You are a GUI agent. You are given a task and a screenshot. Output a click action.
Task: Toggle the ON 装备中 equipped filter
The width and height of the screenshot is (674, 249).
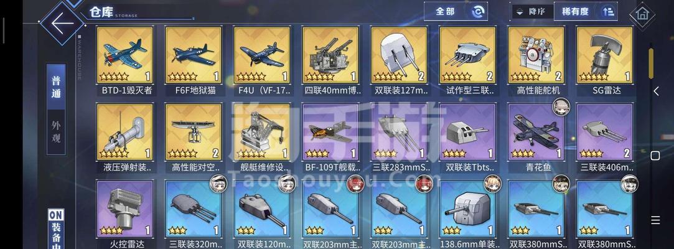(56, 229)
